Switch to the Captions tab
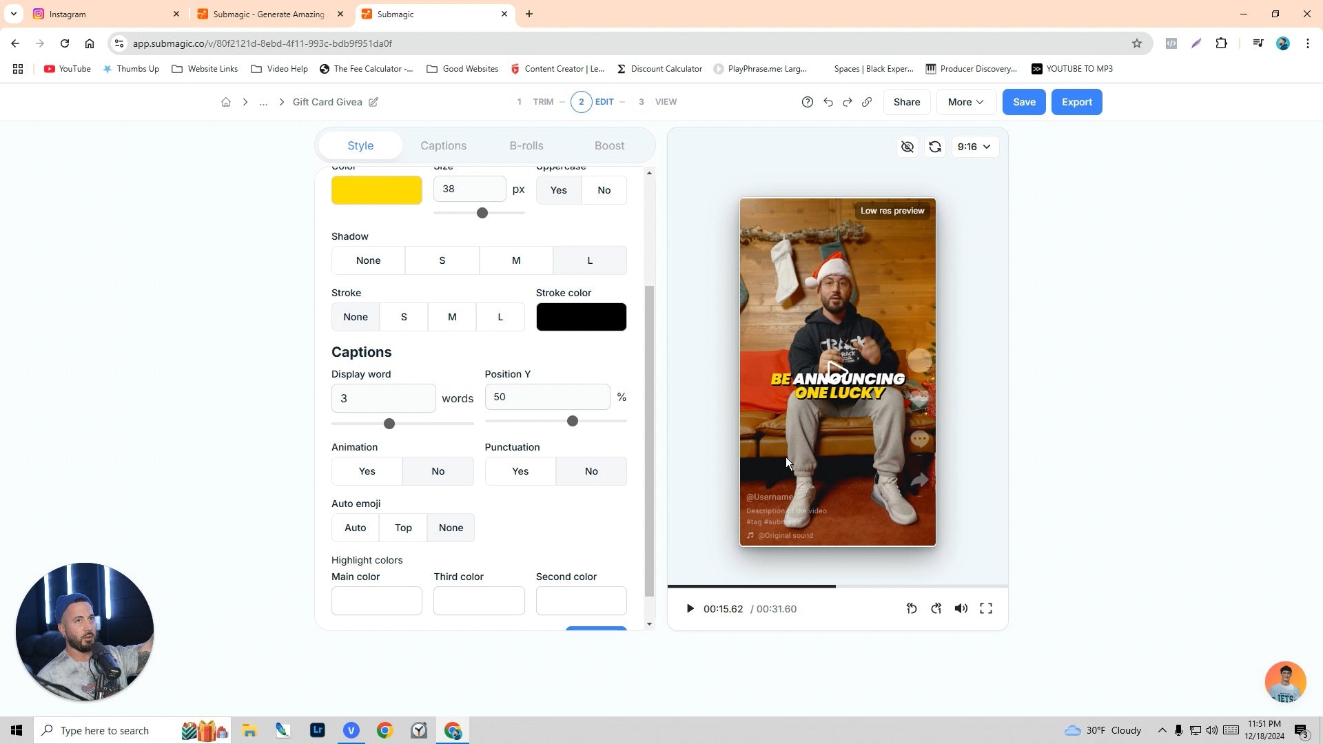1323x744 pixels. tap(443, 145)
